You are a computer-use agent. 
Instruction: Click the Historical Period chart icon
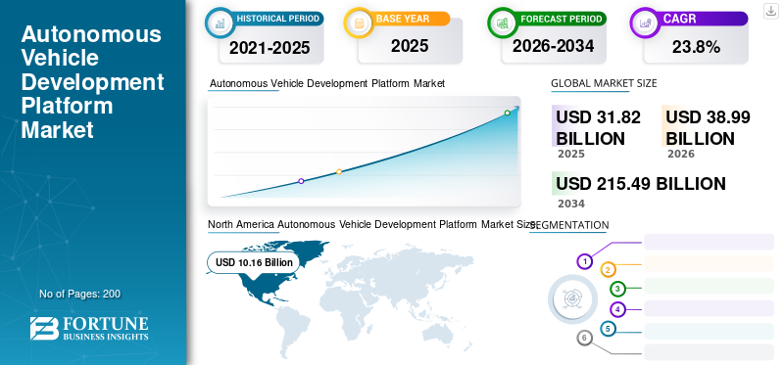coord(219,23)
